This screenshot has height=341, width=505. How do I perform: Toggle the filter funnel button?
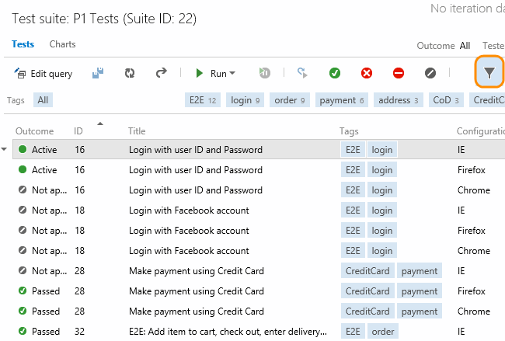point(489,73)
